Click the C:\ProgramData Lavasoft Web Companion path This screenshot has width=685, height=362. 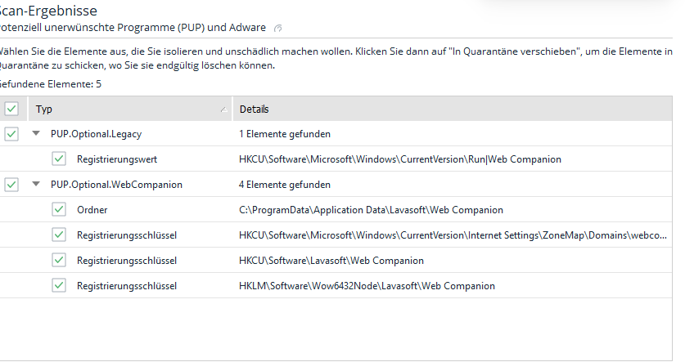pos(371,210)
